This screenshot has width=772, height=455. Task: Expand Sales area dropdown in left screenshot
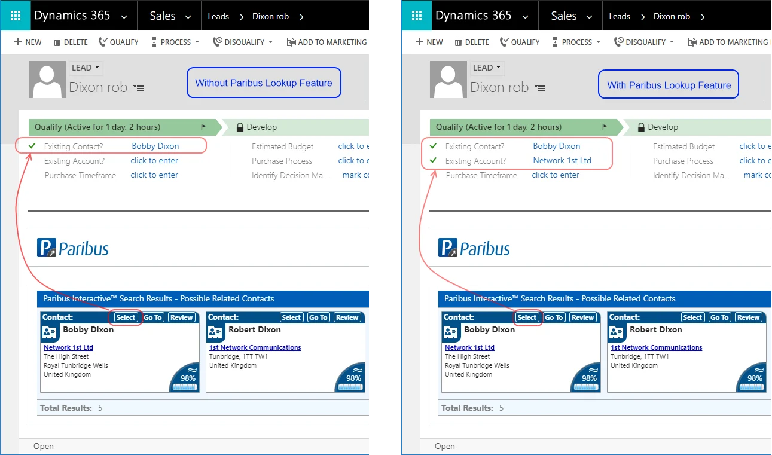click(x=189, y=17)
